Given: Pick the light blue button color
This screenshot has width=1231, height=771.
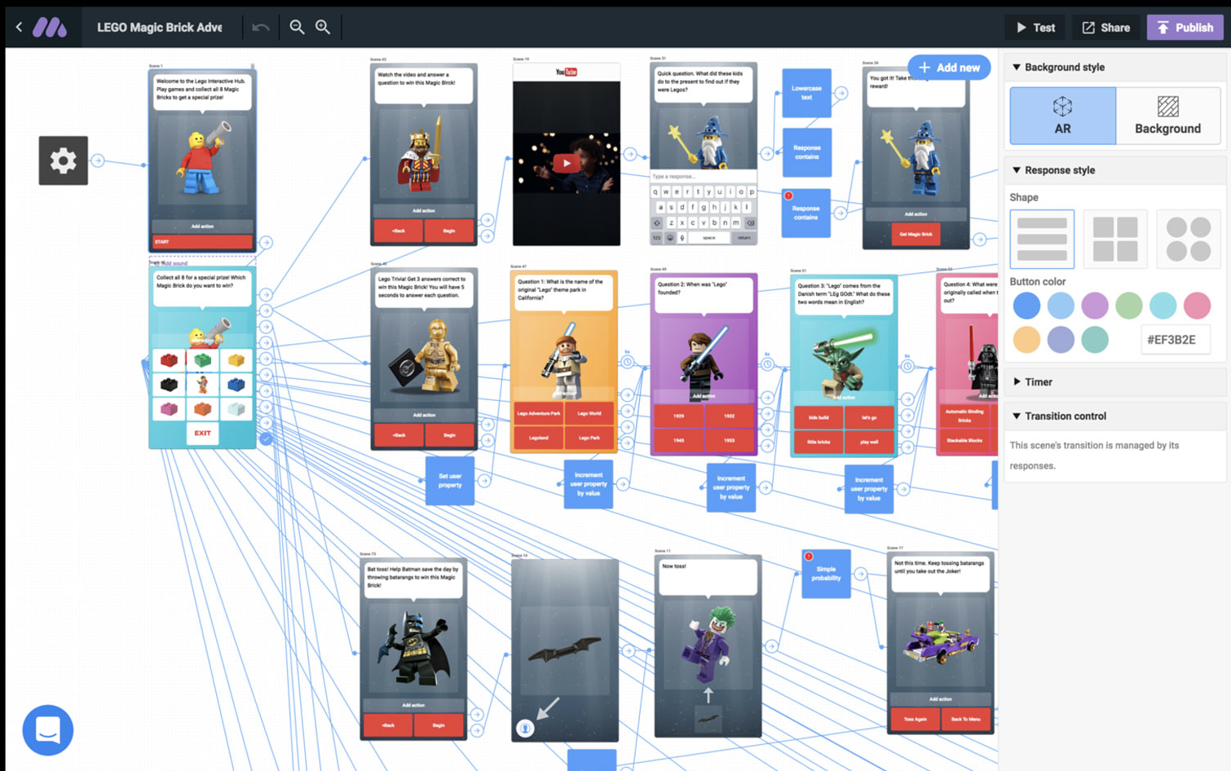Looking at the screenshot, I should coord(1061,306).
